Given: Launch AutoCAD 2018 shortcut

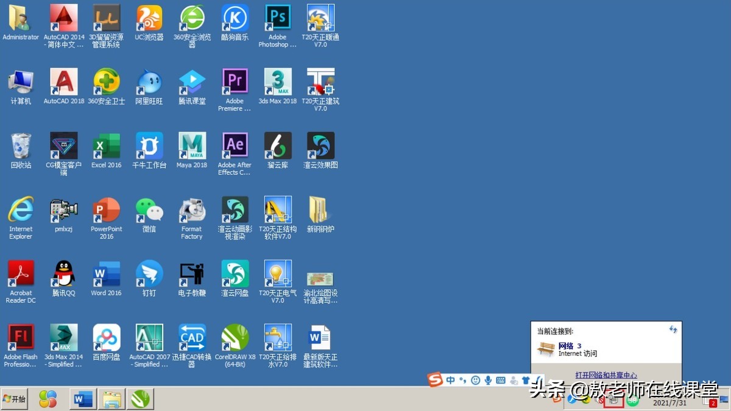Looking at the screenshot, I should pyautogui.click(x=63, y=82).
